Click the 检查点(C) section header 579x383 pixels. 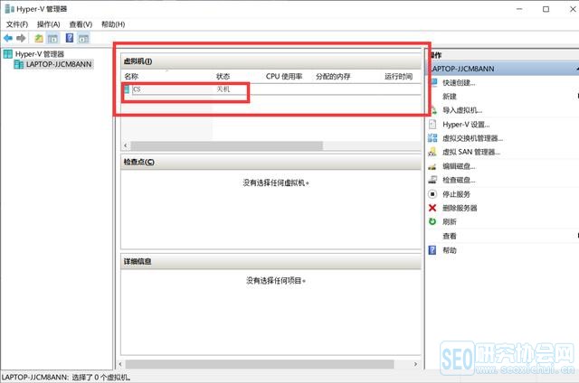(x=271, y=162)
